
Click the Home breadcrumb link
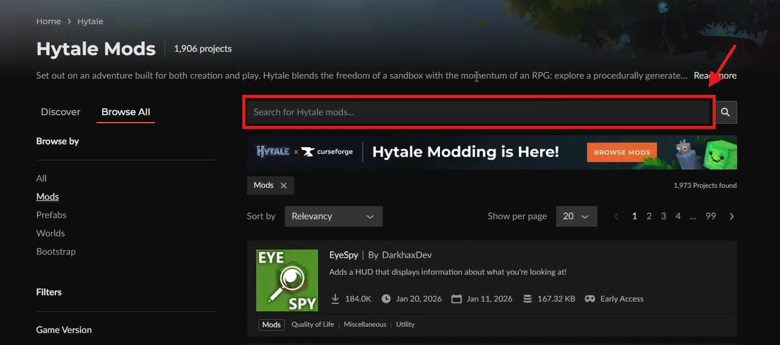49,21
